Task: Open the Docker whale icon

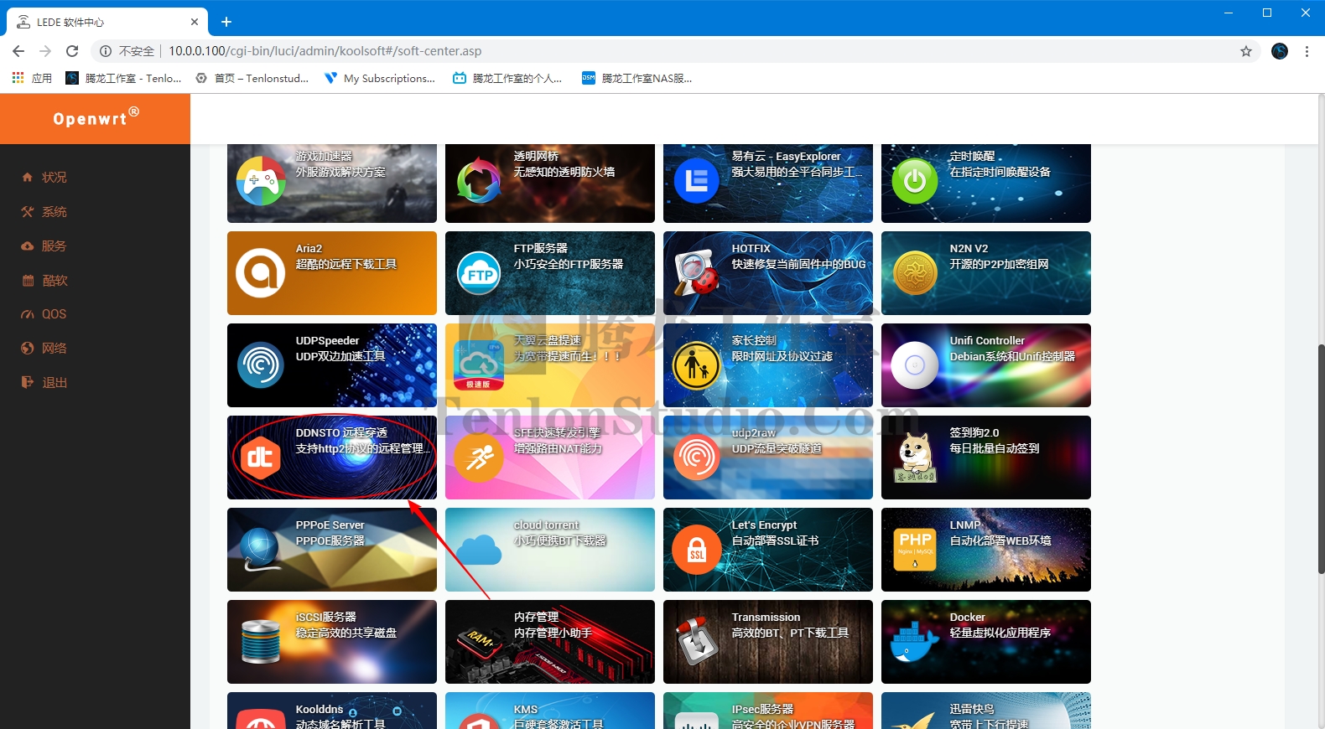Action: [915, 644]
